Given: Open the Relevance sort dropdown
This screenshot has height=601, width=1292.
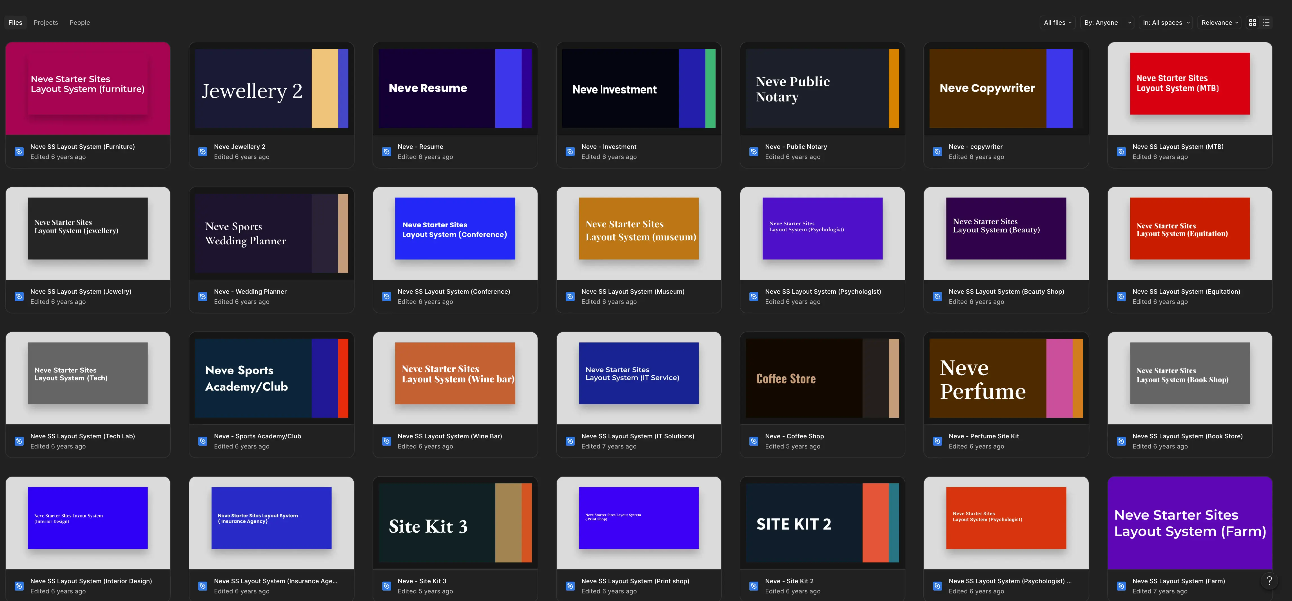Looking at the screenshot, I should click(1219, 23).
